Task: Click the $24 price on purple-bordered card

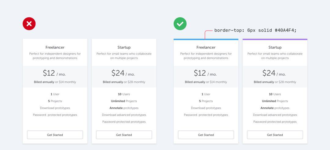Action: [269, 73]
